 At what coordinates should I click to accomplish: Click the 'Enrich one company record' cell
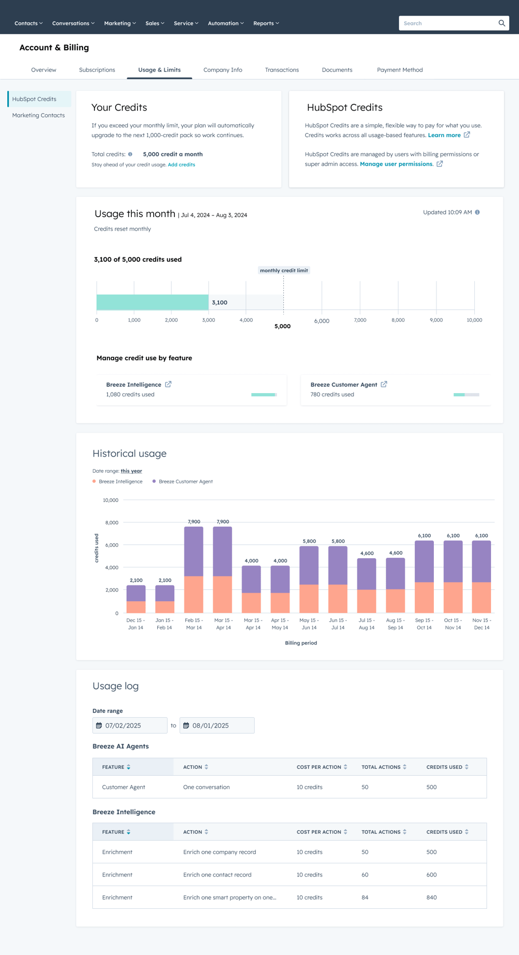(x=220, y=852)
